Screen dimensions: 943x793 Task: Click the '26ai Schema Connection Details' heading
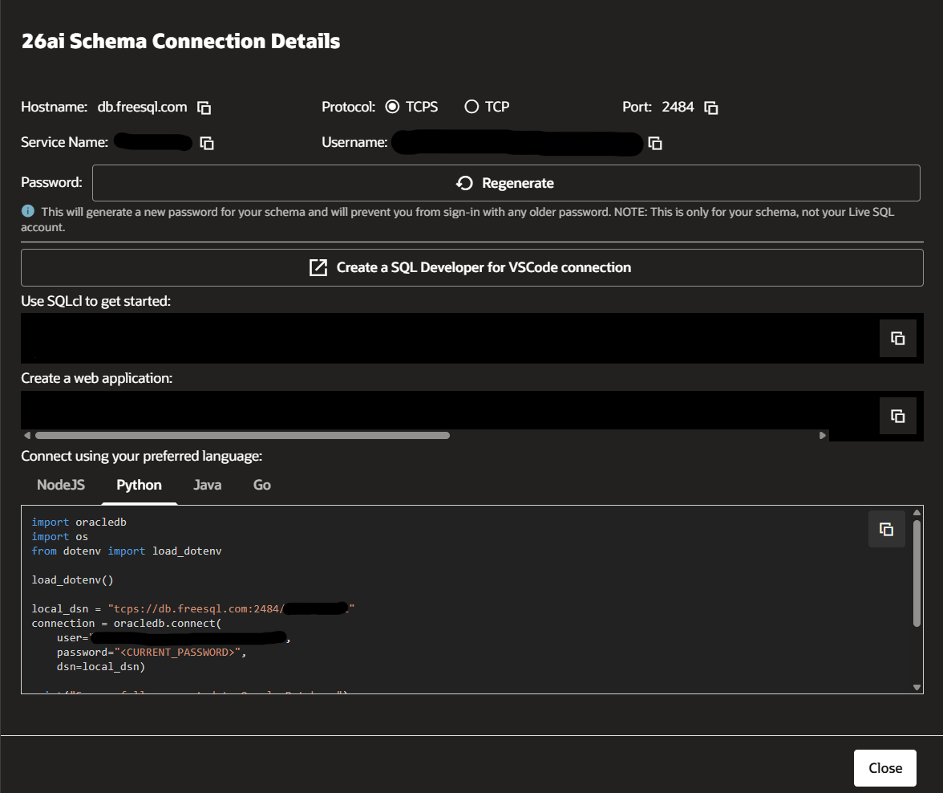[180, 41]
